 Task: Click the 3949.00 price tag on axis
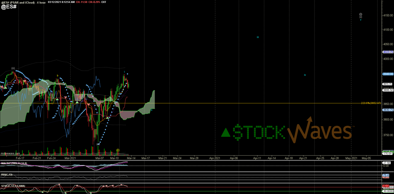coord(388,74)
